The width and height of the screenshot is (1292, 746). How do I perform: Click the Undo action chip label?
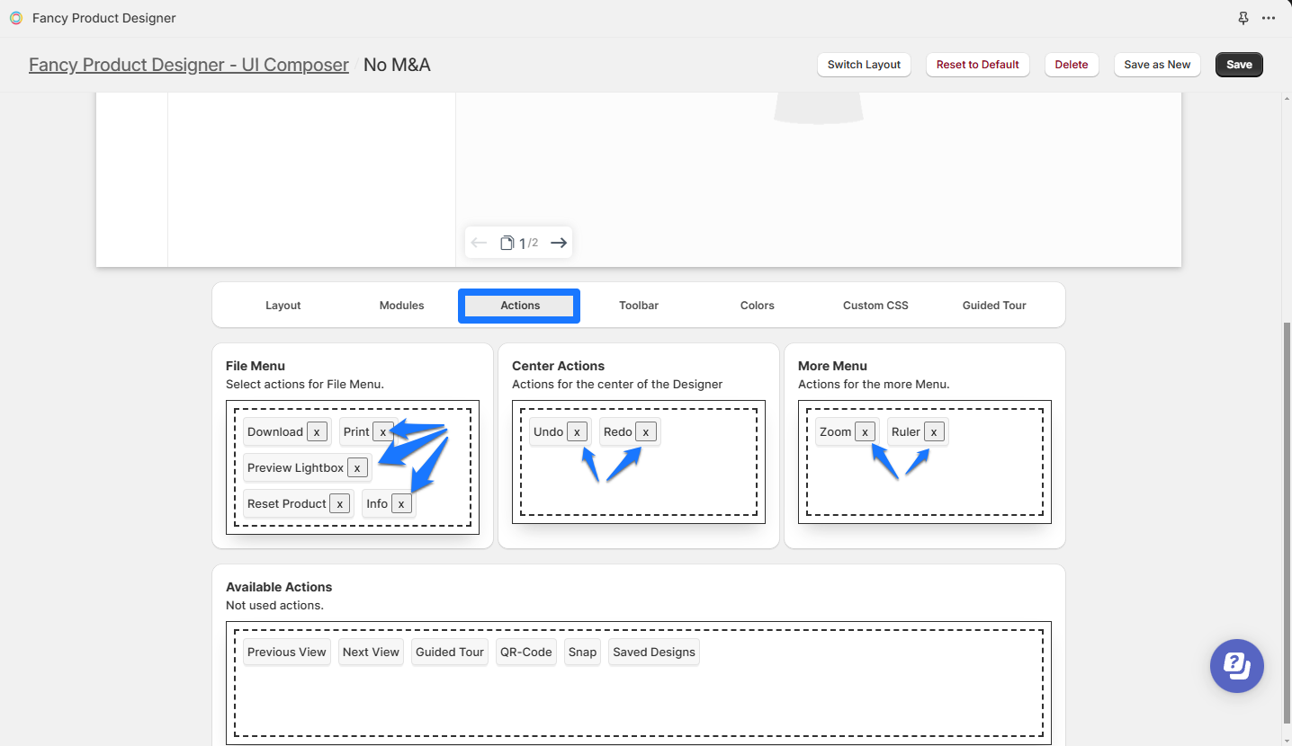tap(548, 432)
